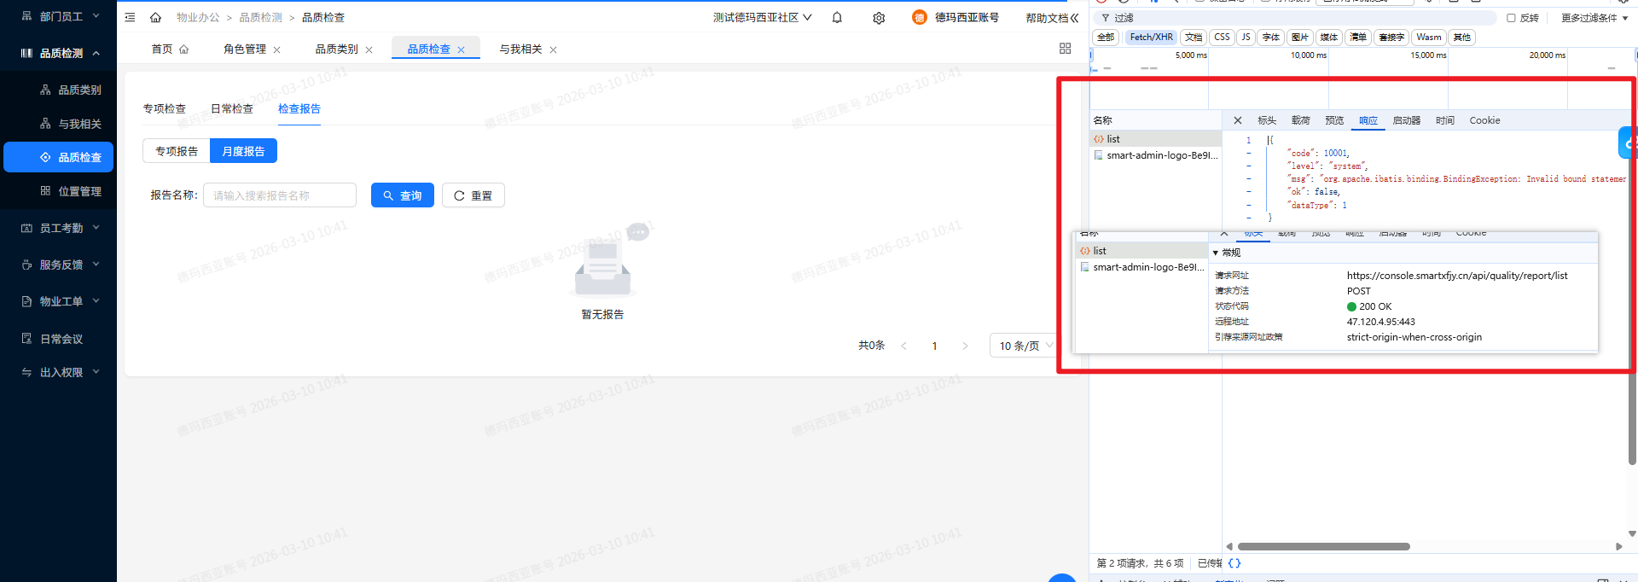1638x582 pixels.
Task: Open the 10 条/页 page size dropdown
Action: [1026, 346]
